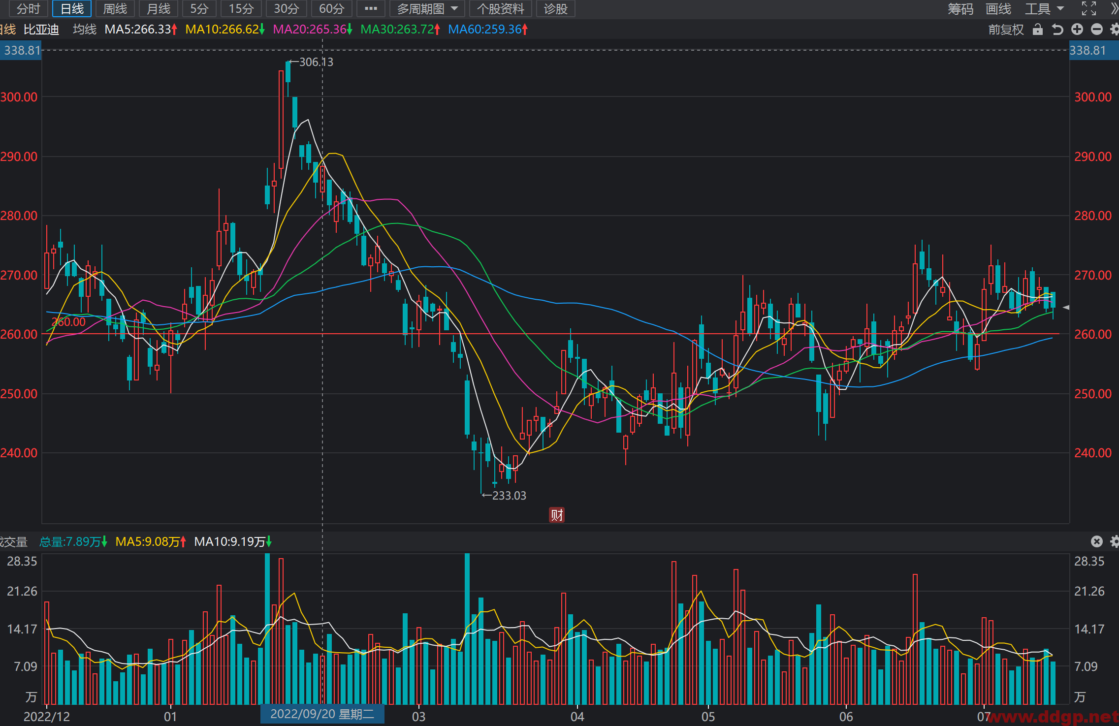
Task: Enter fullscreen with the expand arrows icon
Action: 1088,8
